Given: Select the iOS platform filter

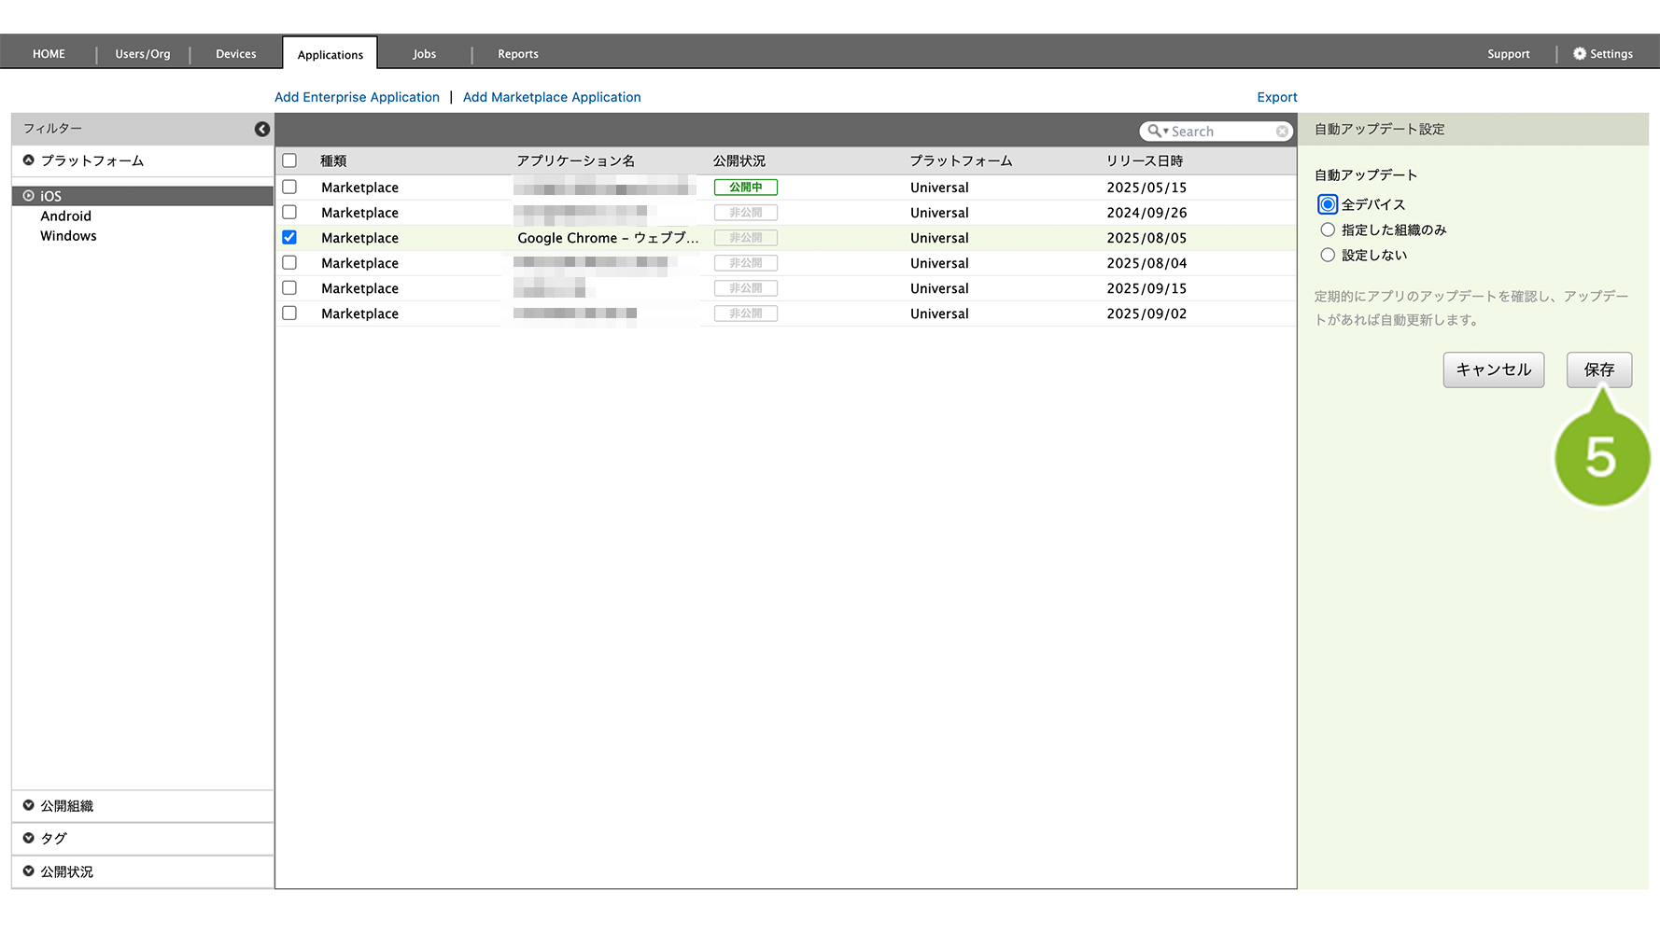Looking at the screenshot, I should pyautogui.click(x=51, y=196).
